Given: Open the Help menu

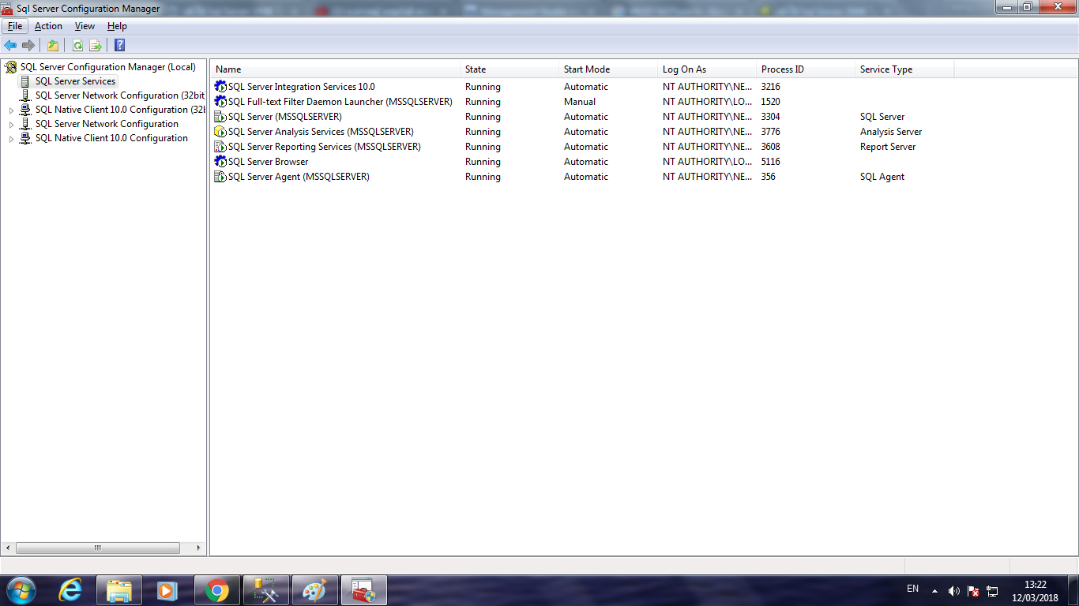Looking at the screenshot, I should 117,26.
